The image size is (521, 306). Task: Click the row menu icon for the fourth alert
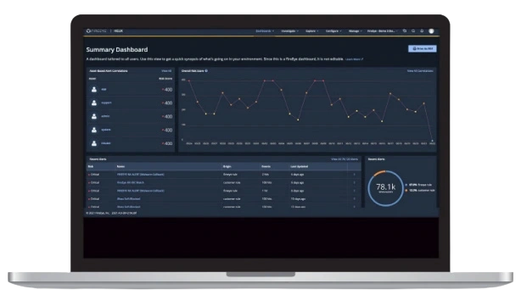354,199
